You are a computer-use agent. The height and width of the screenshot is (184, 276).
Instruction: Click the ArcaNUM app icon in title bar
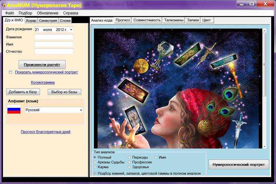coord(3,5)
